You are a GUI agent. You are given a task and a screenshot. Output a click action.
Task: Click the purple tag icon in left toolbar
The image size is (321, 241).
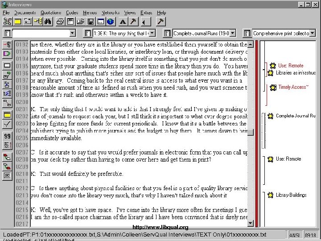(8, 54)
